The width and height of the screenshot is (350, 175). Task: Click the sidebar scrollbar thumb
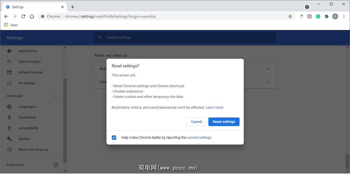point(65,120)
